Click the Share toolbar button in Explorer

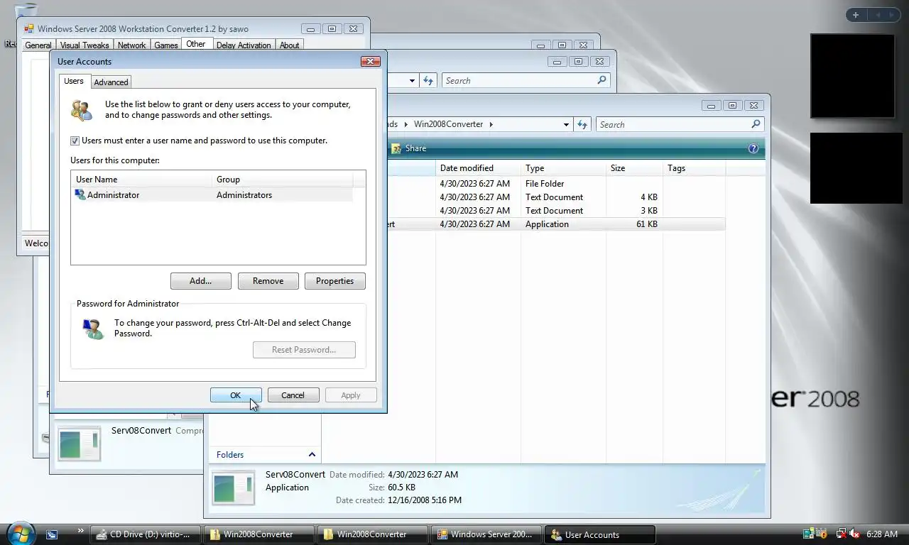coord(408,148)
